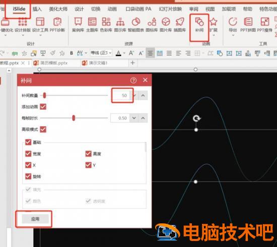Open the 设计工具 design tools button

[40, 25]
